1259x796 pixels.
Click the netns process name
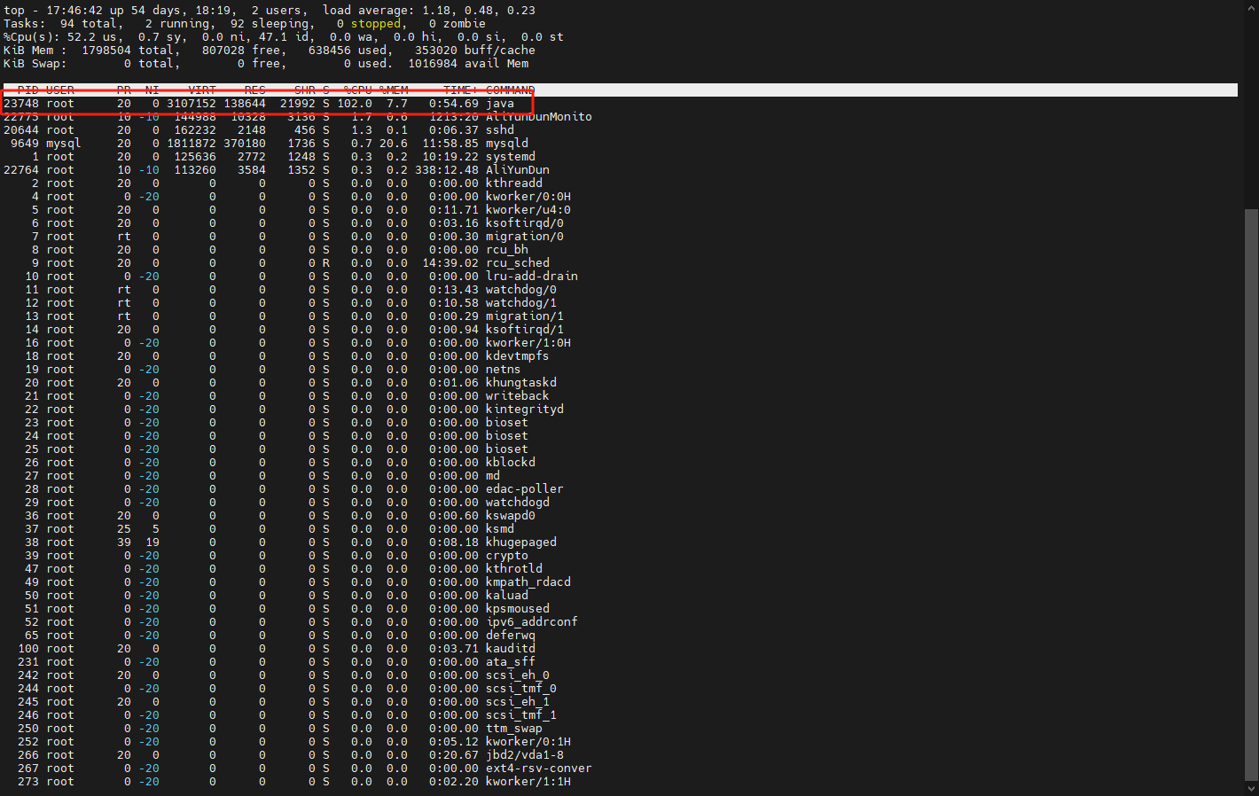pyautogui.click(x=504, y=370)
